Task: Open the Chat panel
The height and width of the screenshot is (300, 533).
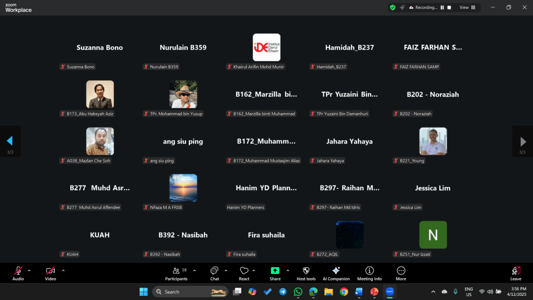Action: [214, 272]
